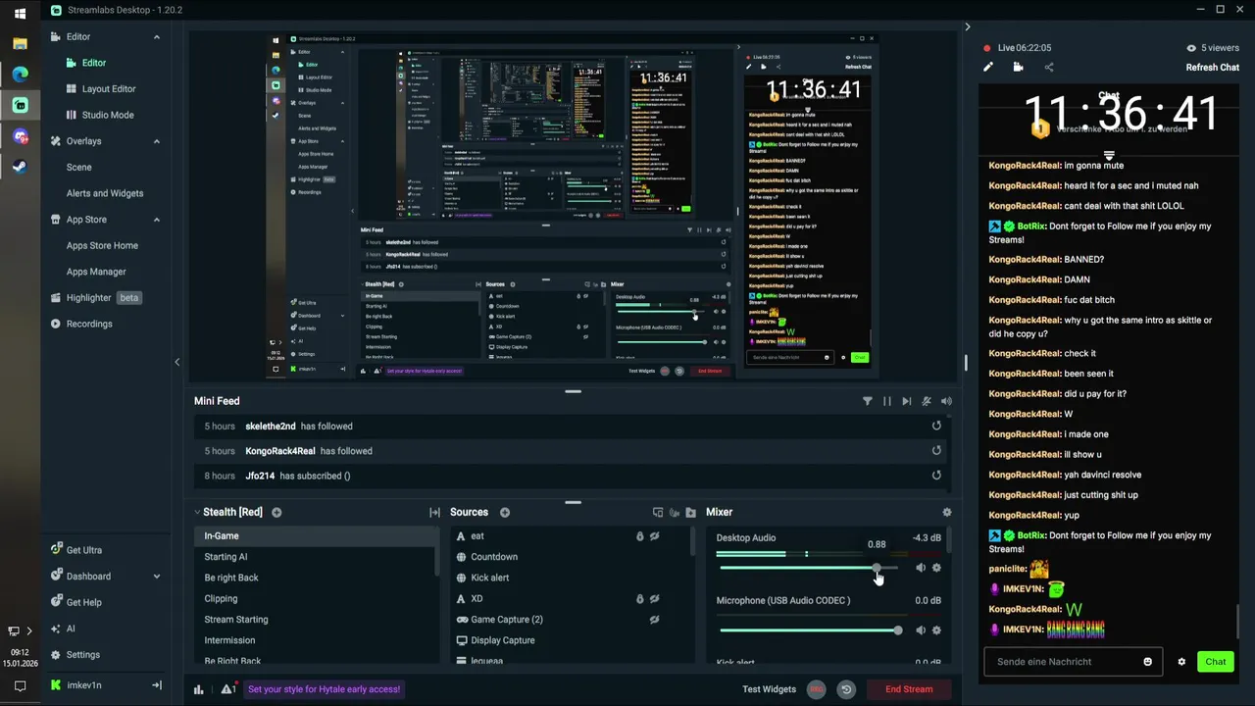Open the Mixer settings gear

coord(946,512)
